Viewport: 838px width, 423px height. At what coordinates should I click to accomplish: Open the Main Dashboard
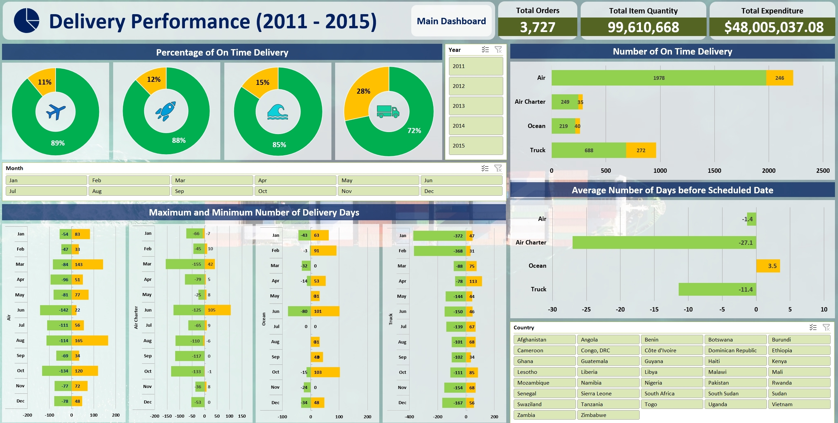[451, 21]
